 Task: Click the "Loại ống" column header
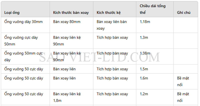pos(12,12)
